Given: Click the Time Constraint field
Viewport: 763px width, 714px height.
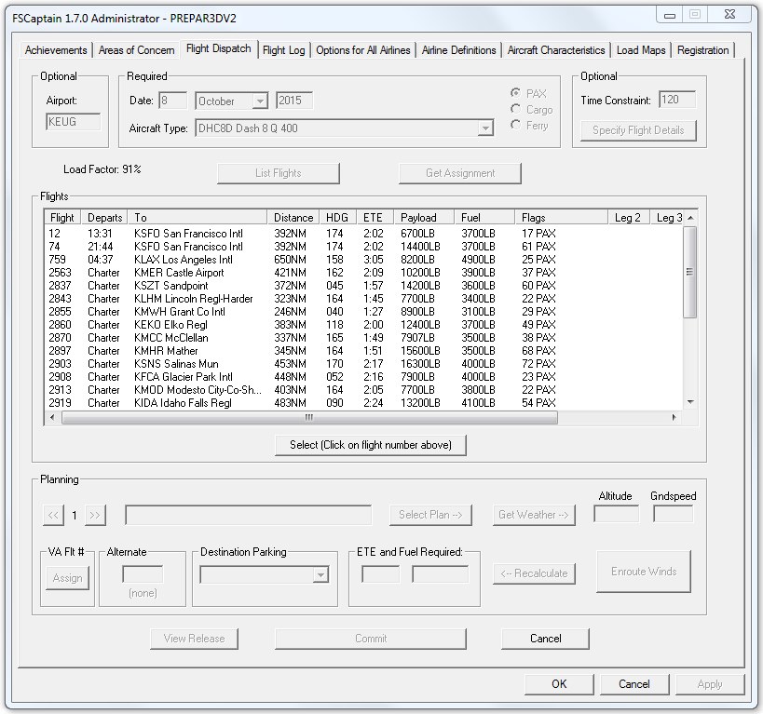Looking at the screenshot, I should [677, 100].
